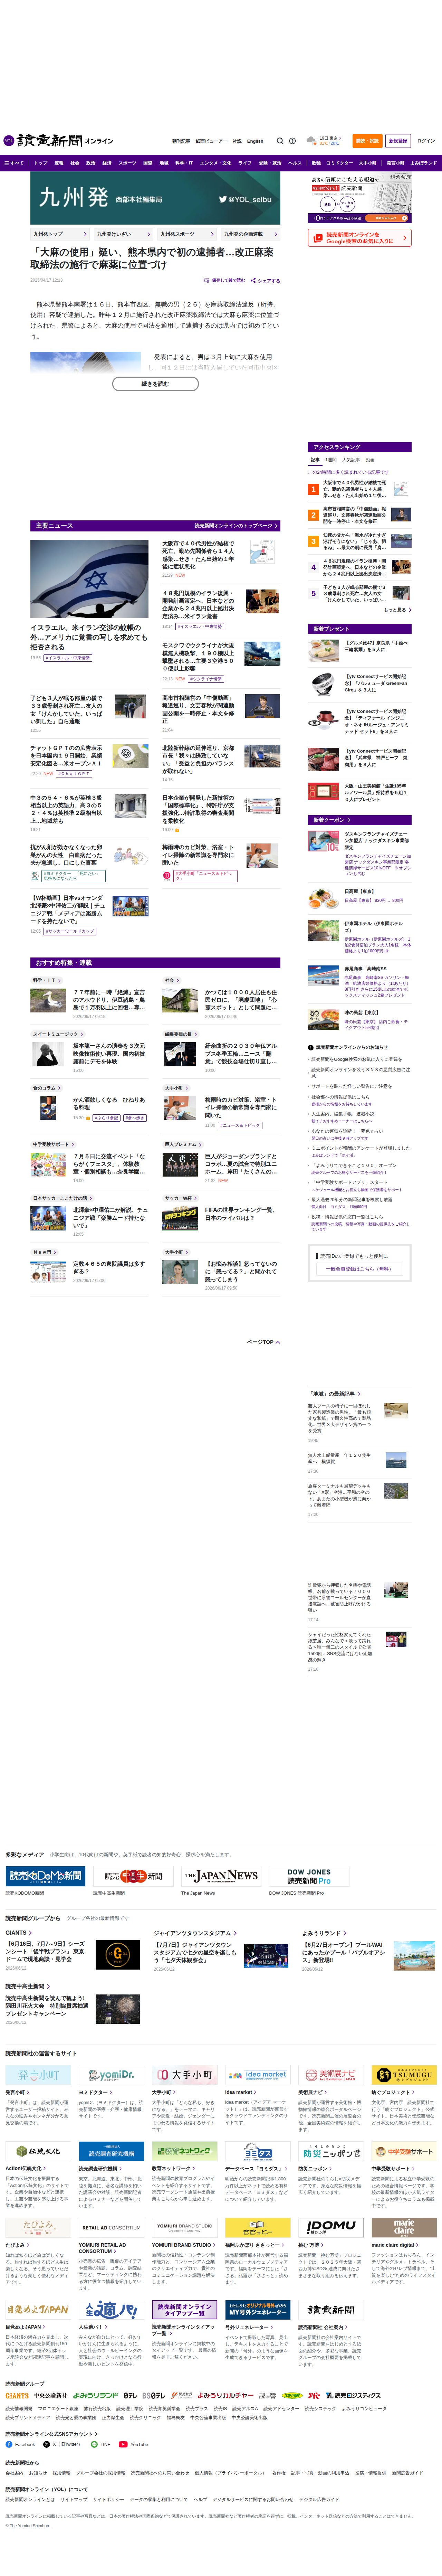This screenshot has height=2576, width=442.
Task: Open モスクワでウクライナが大規模無人機攻撃 article
Action: point(198,657)
